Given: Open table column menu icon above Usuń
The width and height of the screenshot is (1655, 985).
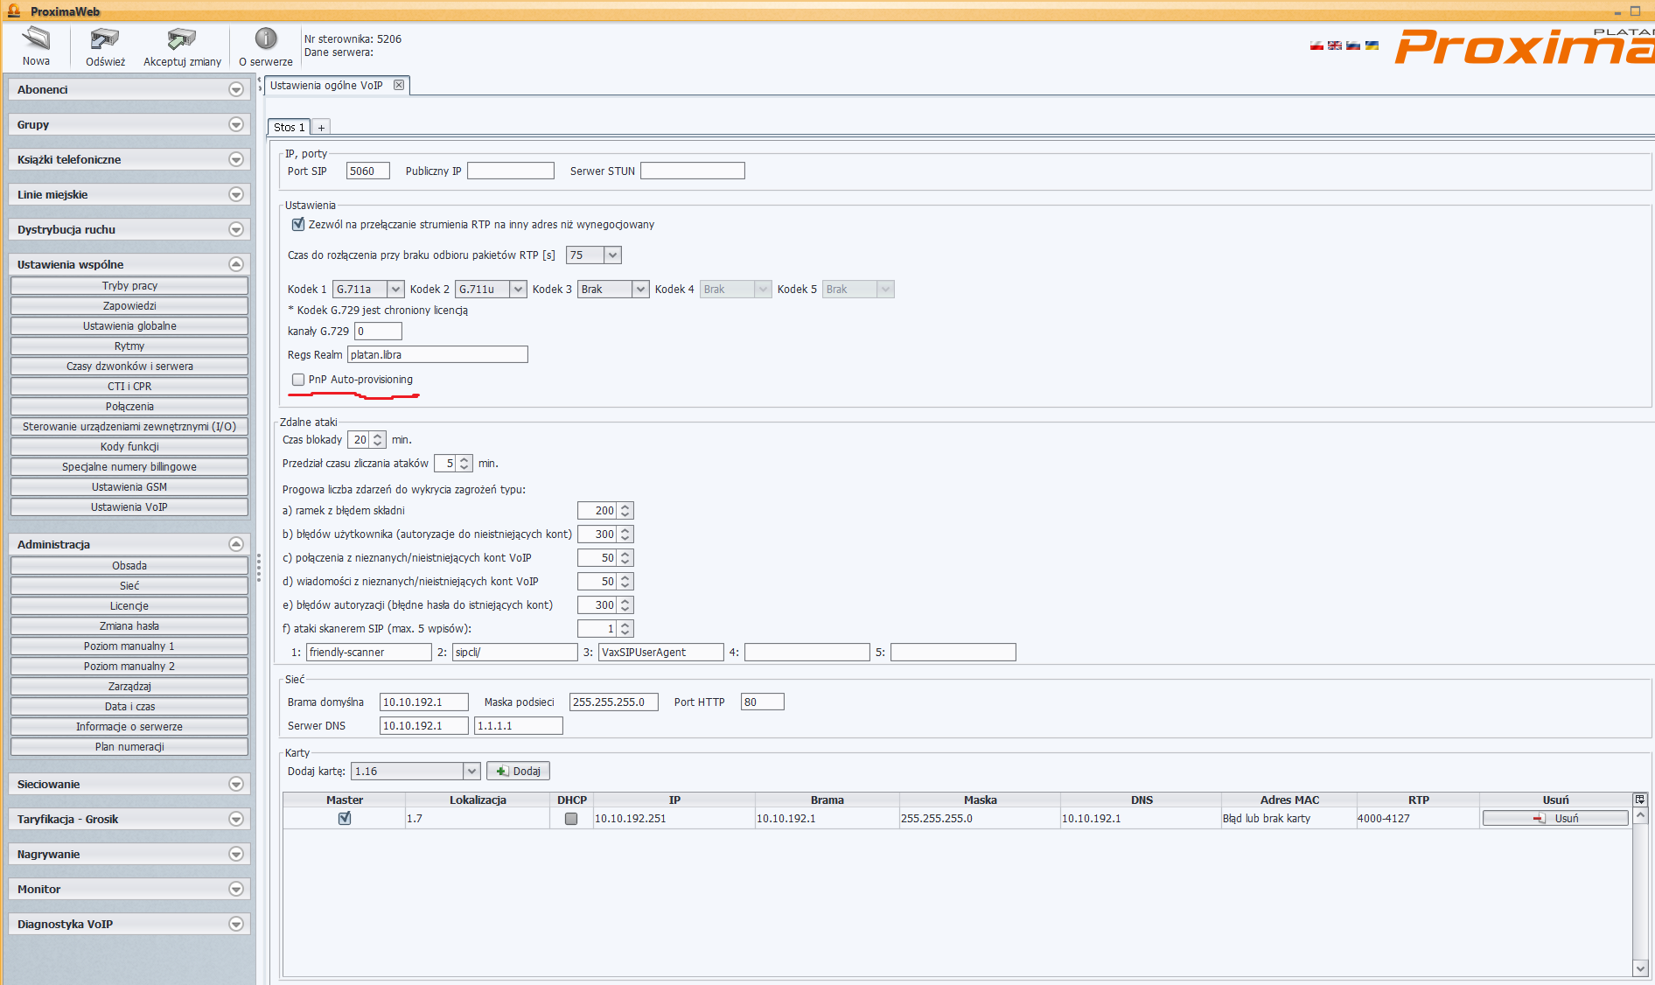Looking at the screenshot, I should [x=1640, y=800].
